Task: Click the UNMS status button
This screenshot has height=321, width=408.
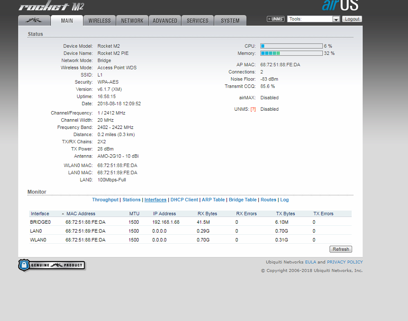Action: pos(276,19)
